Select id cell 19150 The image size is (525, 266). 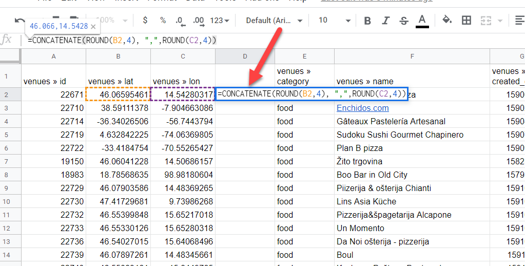tap(53, 161)
